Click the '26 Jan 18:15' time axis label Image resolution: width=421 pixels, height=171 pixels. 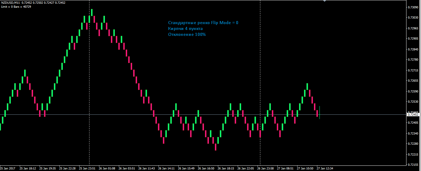(226, 169)
